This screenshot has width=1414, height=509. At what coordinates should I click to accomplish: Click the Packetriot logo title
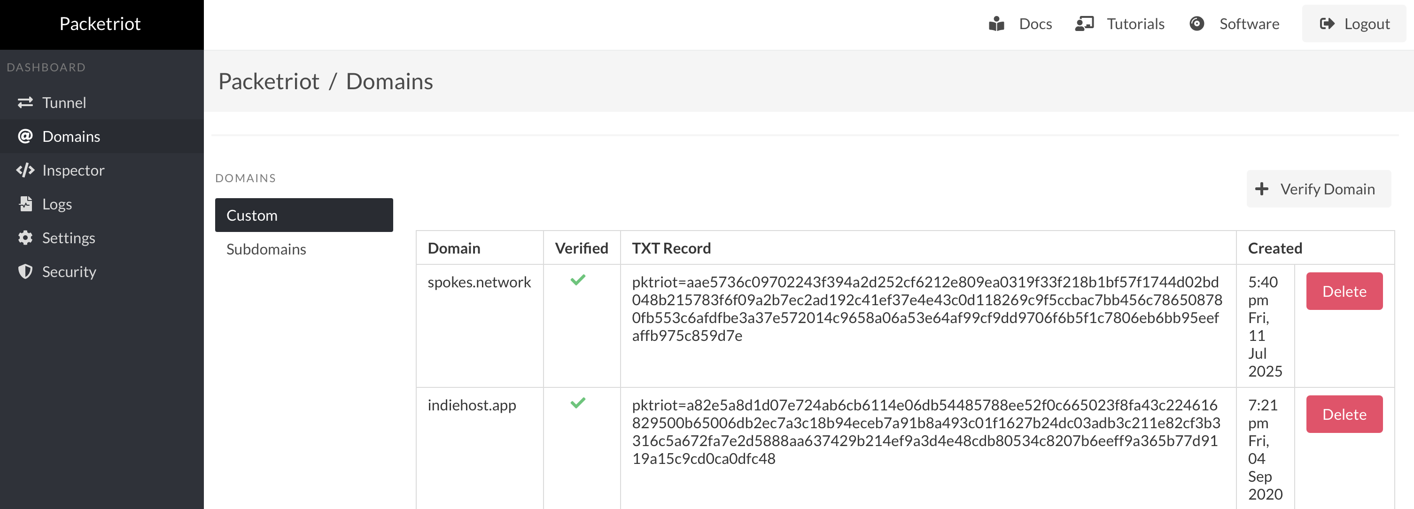[100, 23]
